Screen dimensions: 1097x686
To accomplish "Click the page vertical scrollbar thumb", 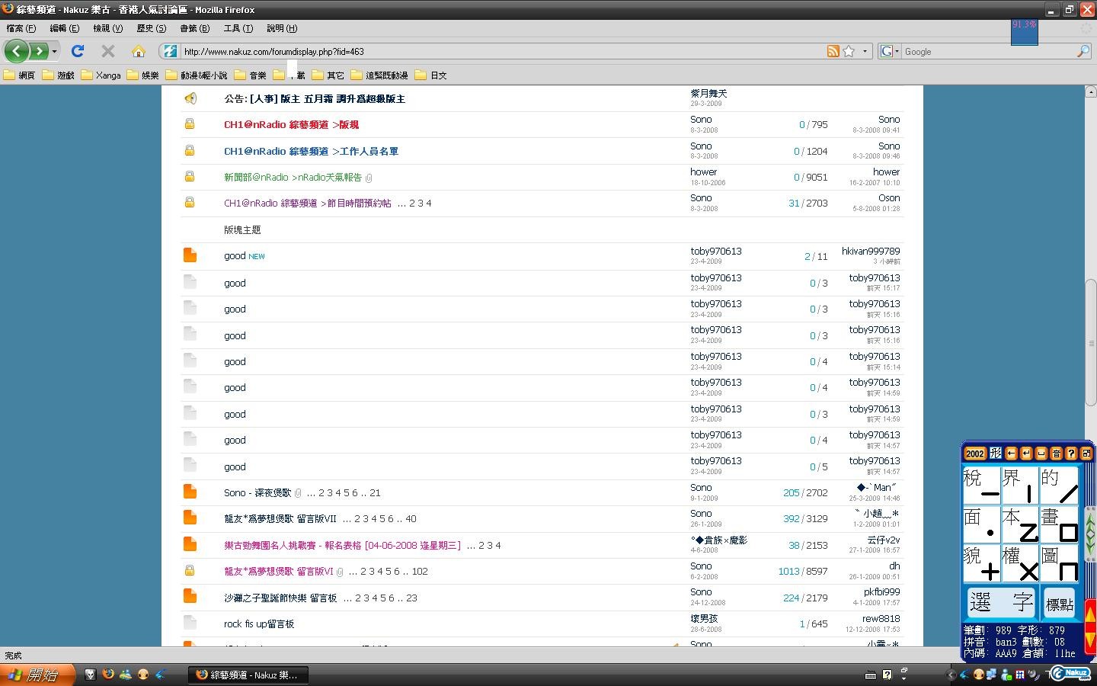I will [1090, 343].
